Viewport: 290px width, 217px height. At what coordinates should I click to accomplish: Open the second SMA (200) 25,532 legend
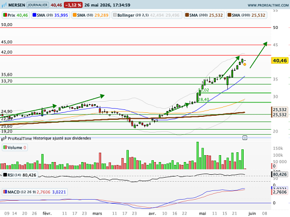click(246, 15)
